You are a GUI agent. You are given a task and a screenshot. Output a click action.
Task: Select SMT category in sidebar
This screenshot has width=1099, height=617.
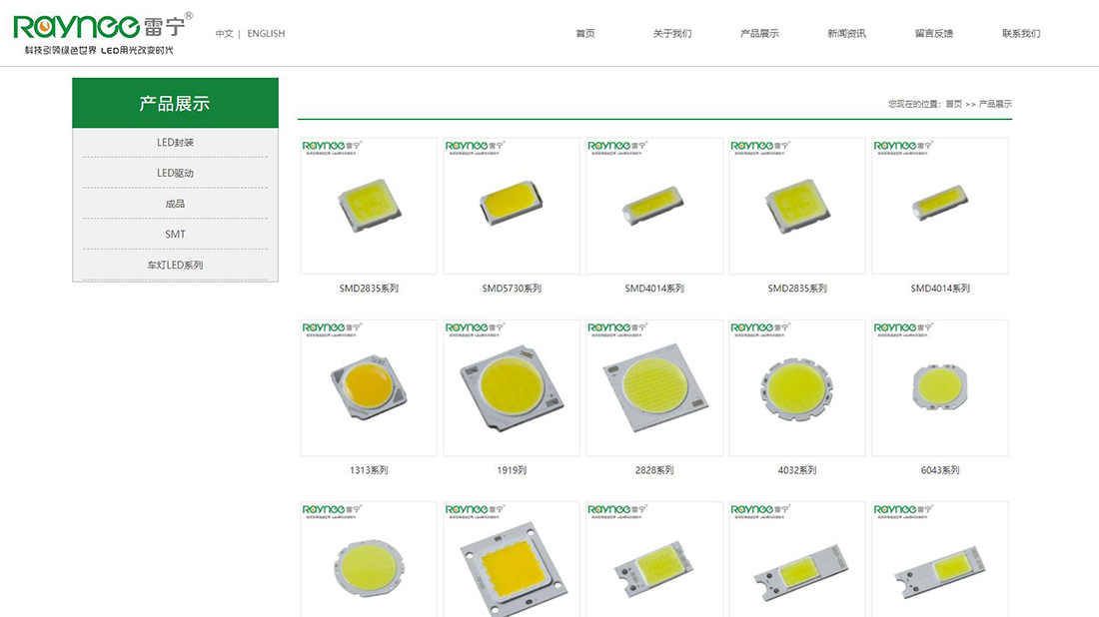point(175,234)
